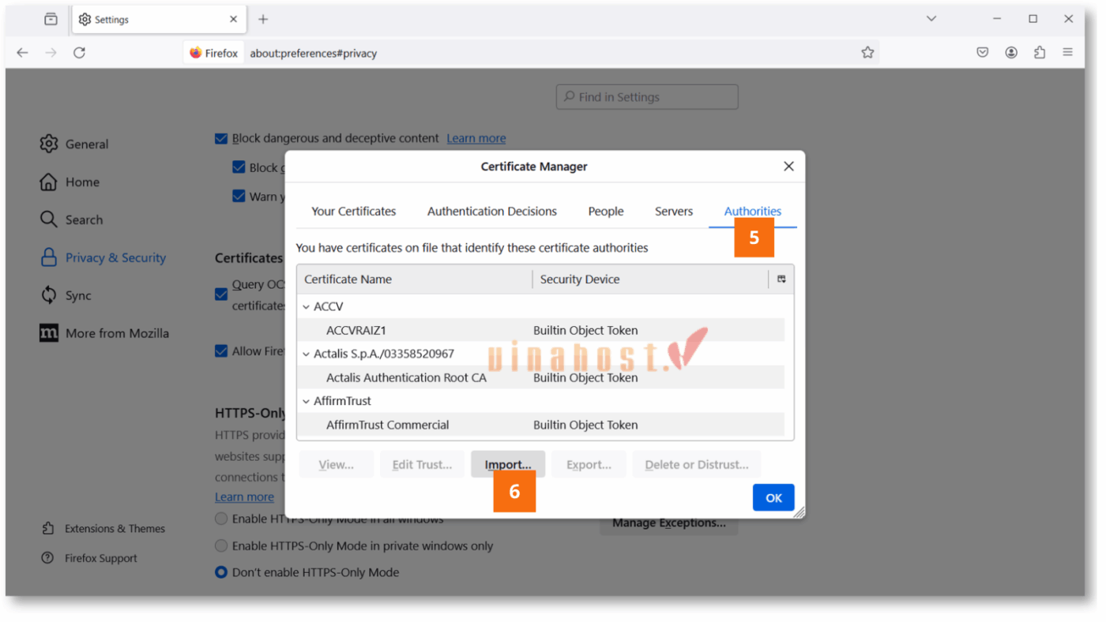Click the Import button
The height and width of the screenshot is (622, 1106).
click(507, 464)
